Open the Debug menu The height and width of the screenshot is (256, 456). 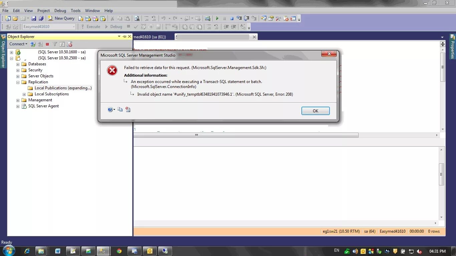click(60, 11)
